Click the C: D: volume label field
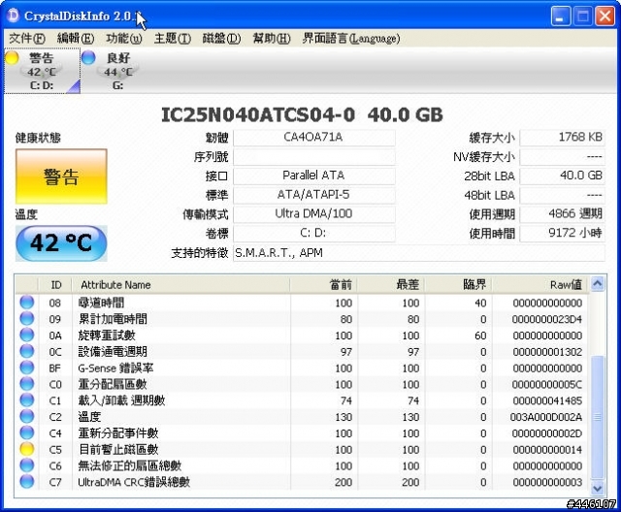 [x=314, y=234]
